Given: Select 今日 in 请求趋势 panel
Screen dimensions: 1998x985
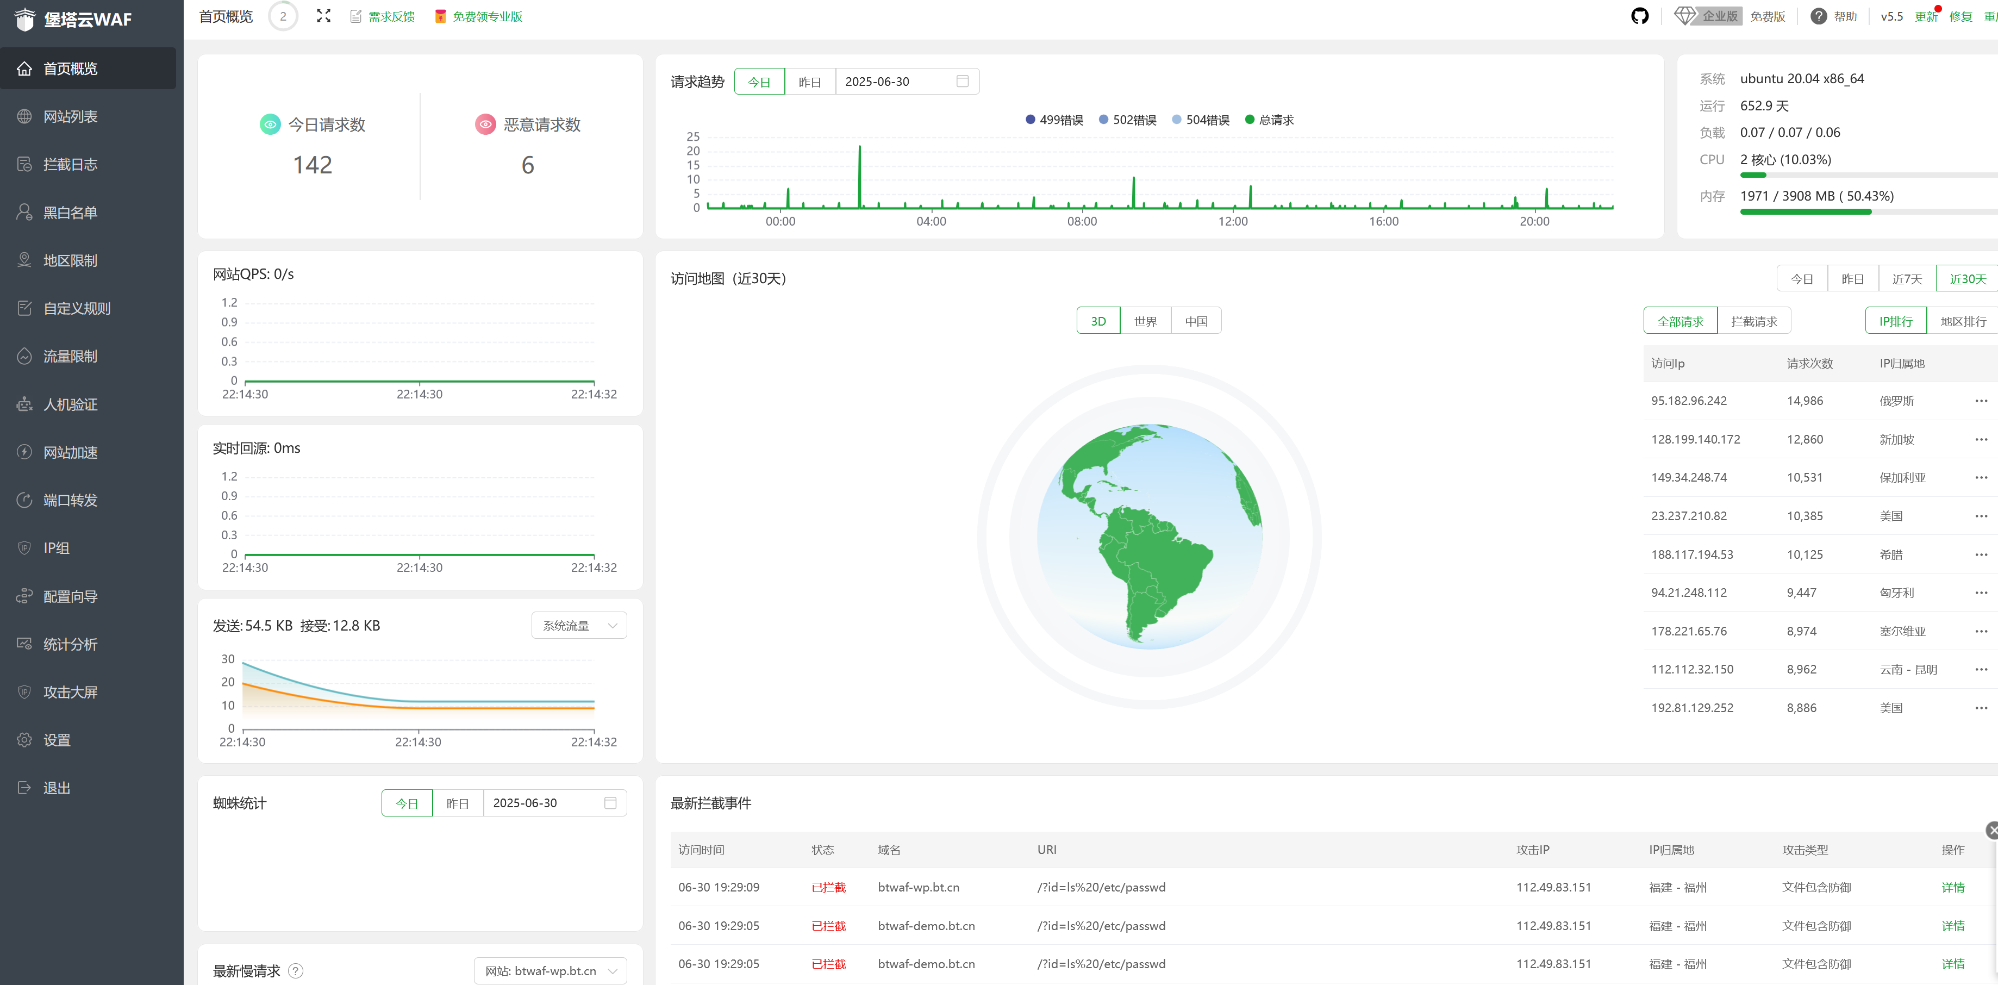Looking at the screenshot, I should 759,82.
